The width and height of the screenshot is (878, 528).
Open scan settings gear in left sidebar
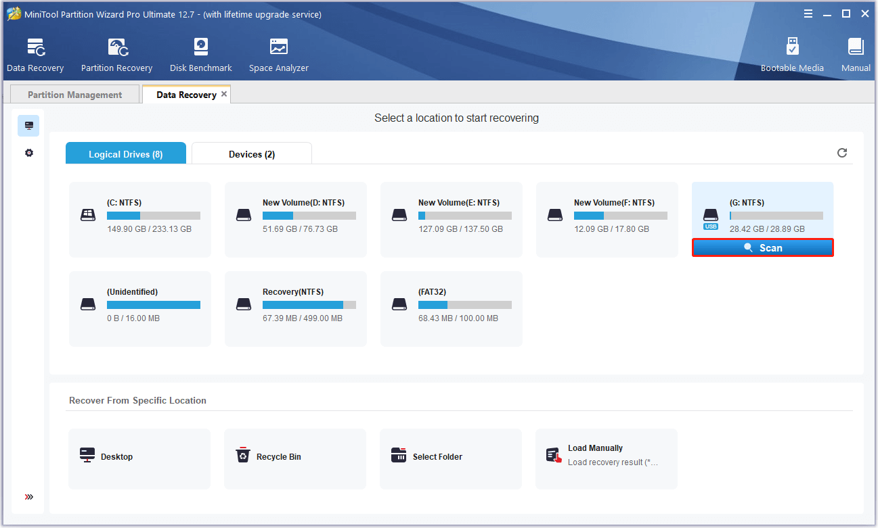(28, 153)
